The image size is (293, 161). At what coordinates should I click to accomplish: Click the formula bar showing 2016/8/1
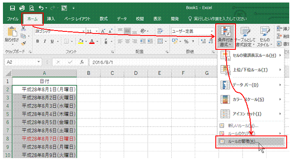pyautogui.click(x=153, y=62)
